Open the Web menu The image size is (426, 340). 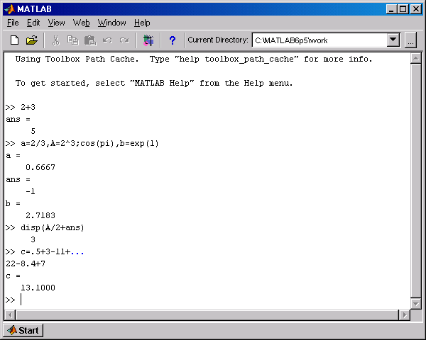(81, 23)
